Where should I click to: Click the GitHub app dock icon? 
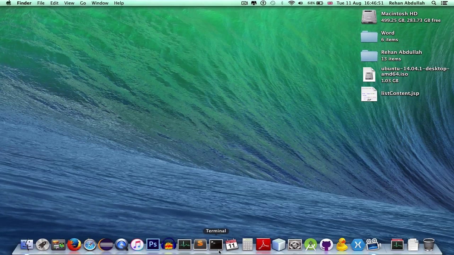click(x=326, y=245)
